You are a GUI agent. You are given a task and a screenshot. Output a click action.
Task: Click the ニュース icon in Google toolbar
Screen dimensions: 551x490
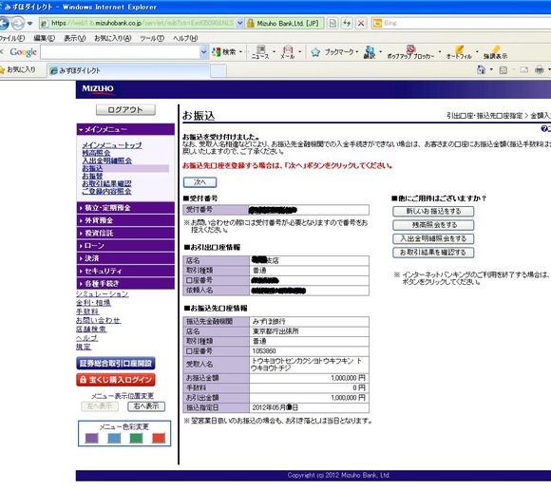[260, 52]
